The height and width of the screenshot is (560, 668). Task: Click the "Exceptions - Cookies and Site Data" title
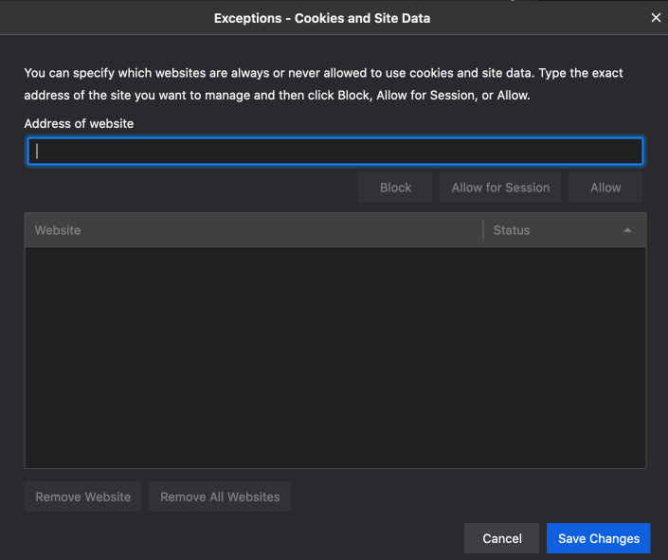(x=322, y=18)
